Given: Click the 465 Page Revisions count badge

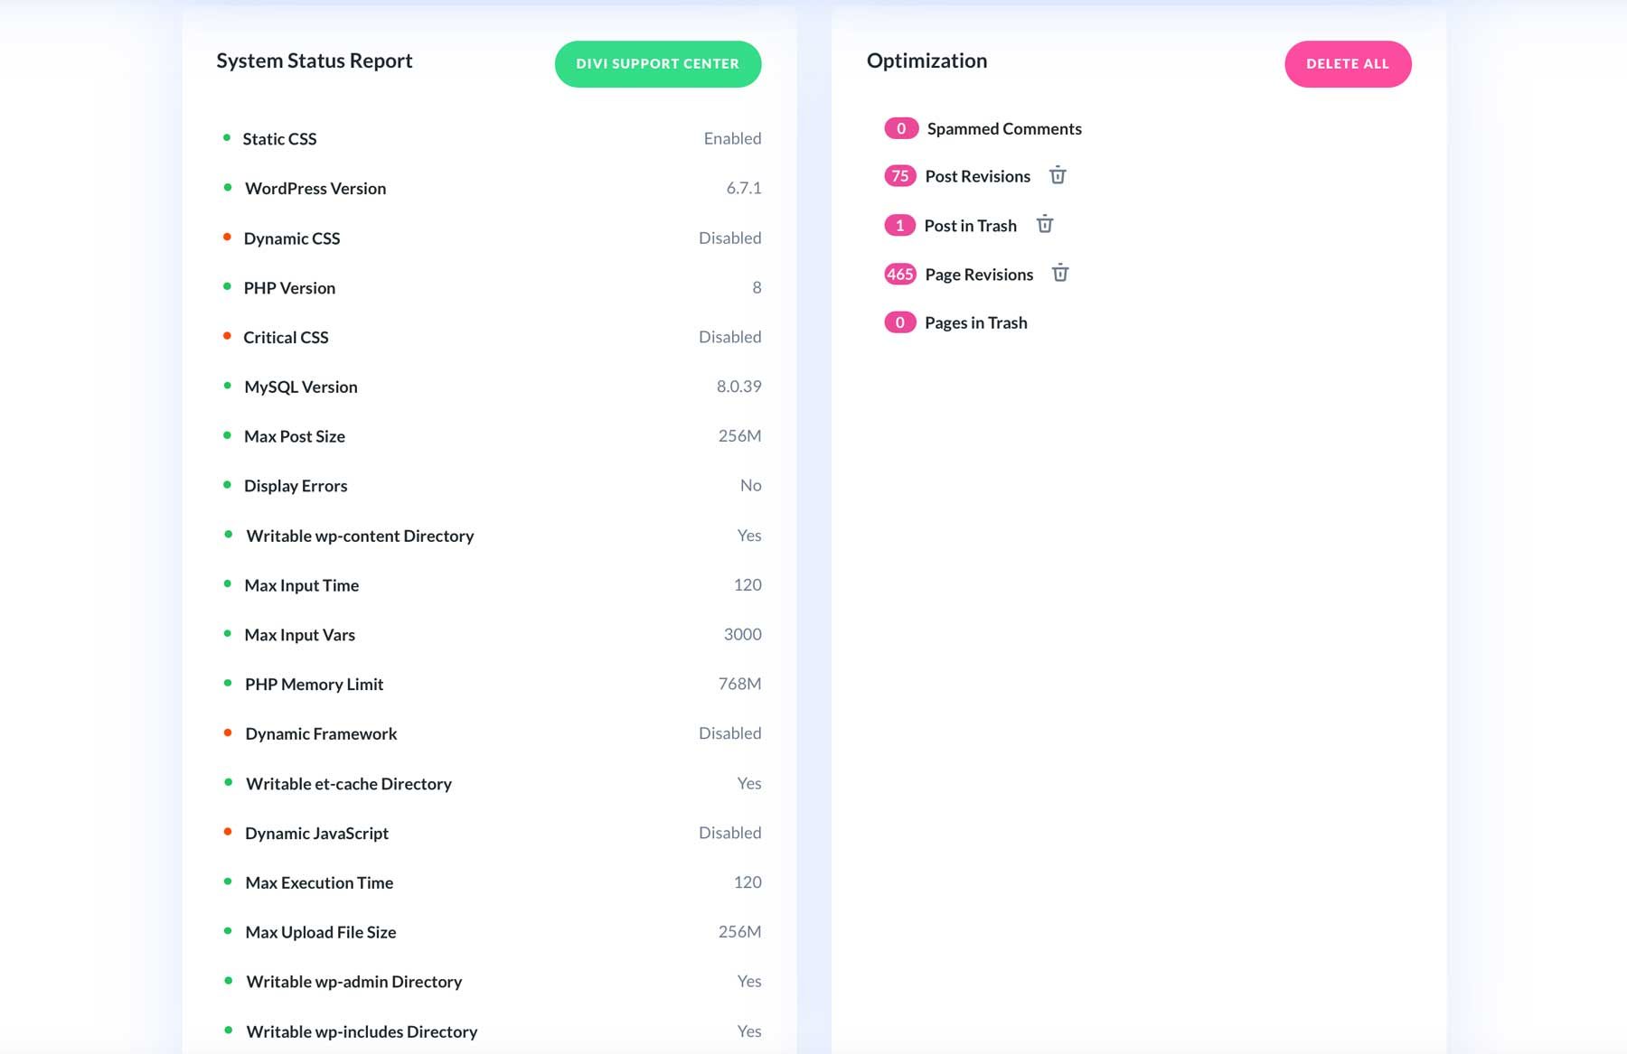Looking at the screenshot, I should 899,274.
